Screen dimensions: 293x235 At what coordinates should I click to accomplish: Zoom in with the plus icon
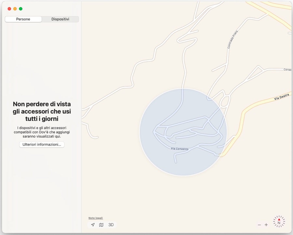pyautogui.click(x=266, y=225)
